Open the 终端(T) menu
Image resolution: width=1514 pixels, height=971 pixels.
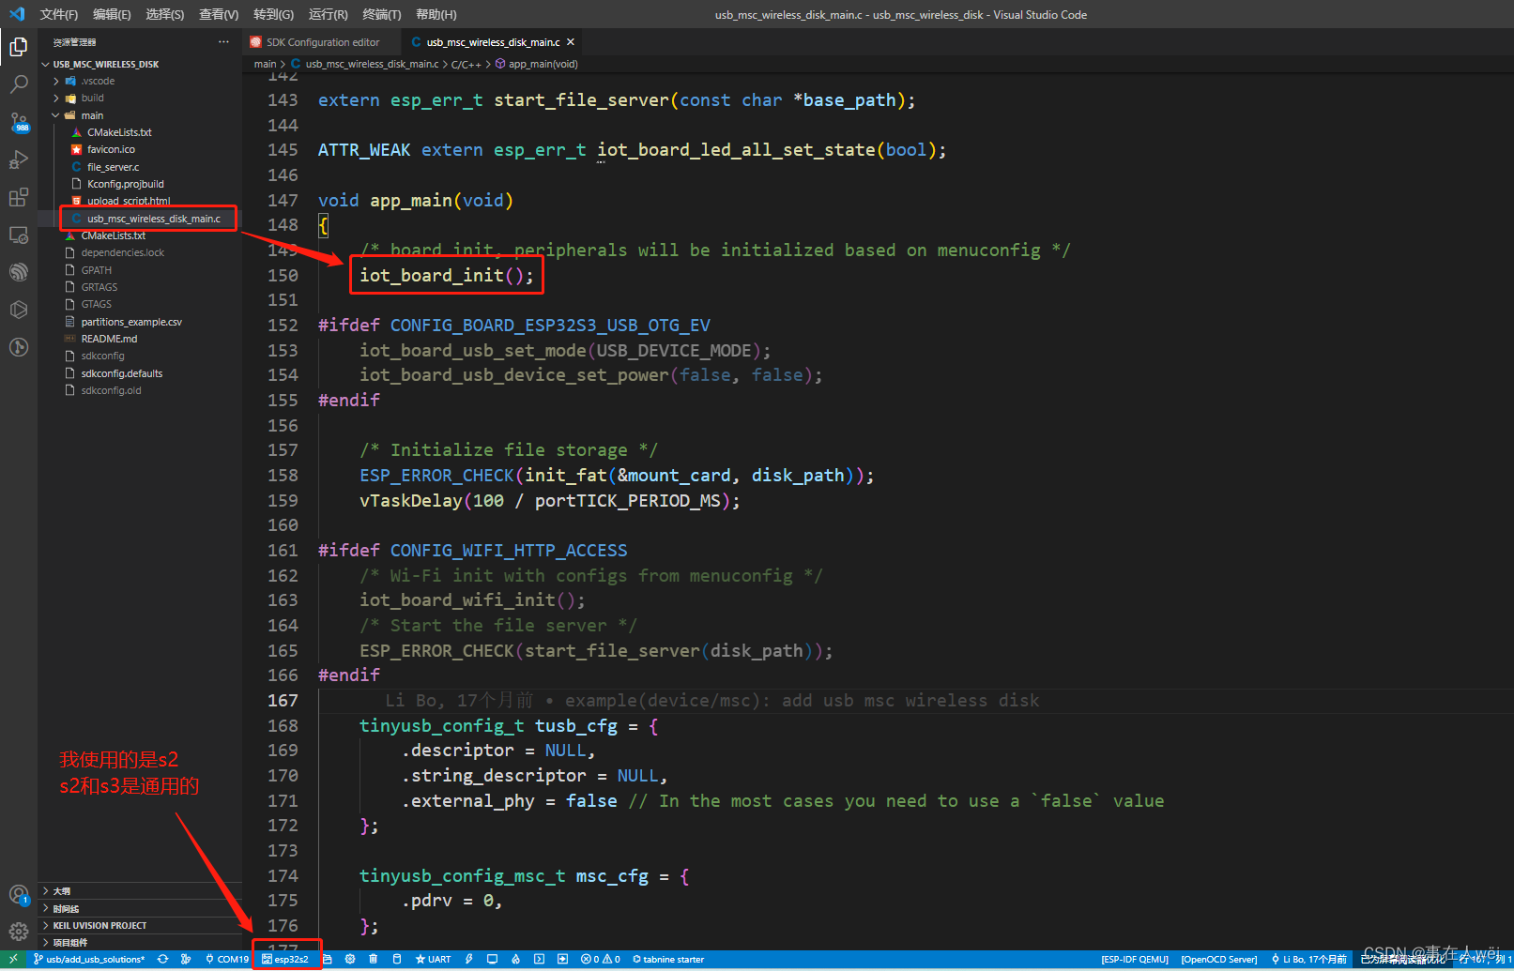381,14
